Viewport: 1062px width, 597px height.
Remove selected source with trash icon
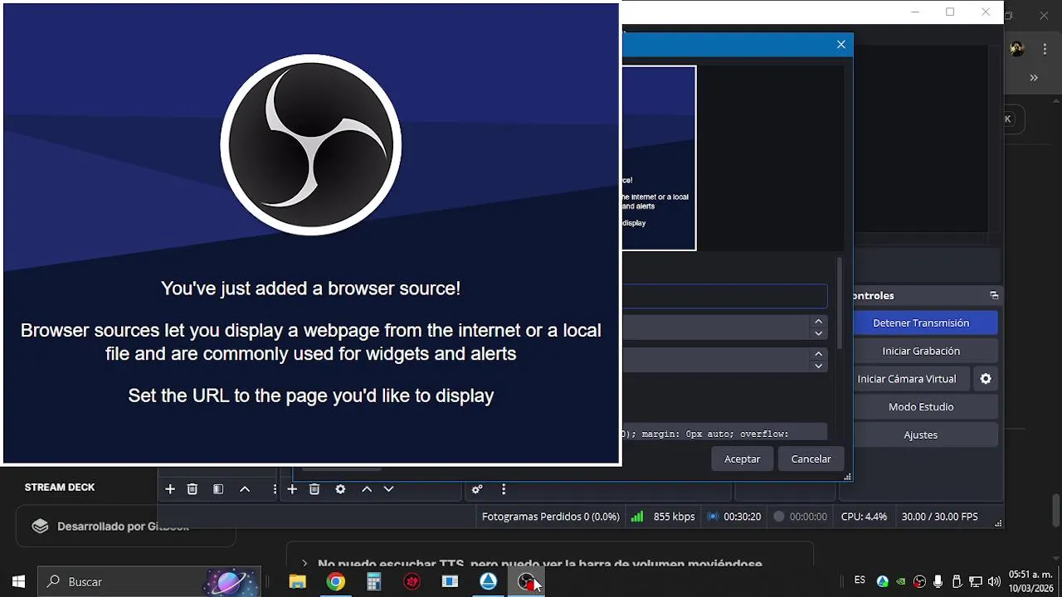click(x=314, y=489)
